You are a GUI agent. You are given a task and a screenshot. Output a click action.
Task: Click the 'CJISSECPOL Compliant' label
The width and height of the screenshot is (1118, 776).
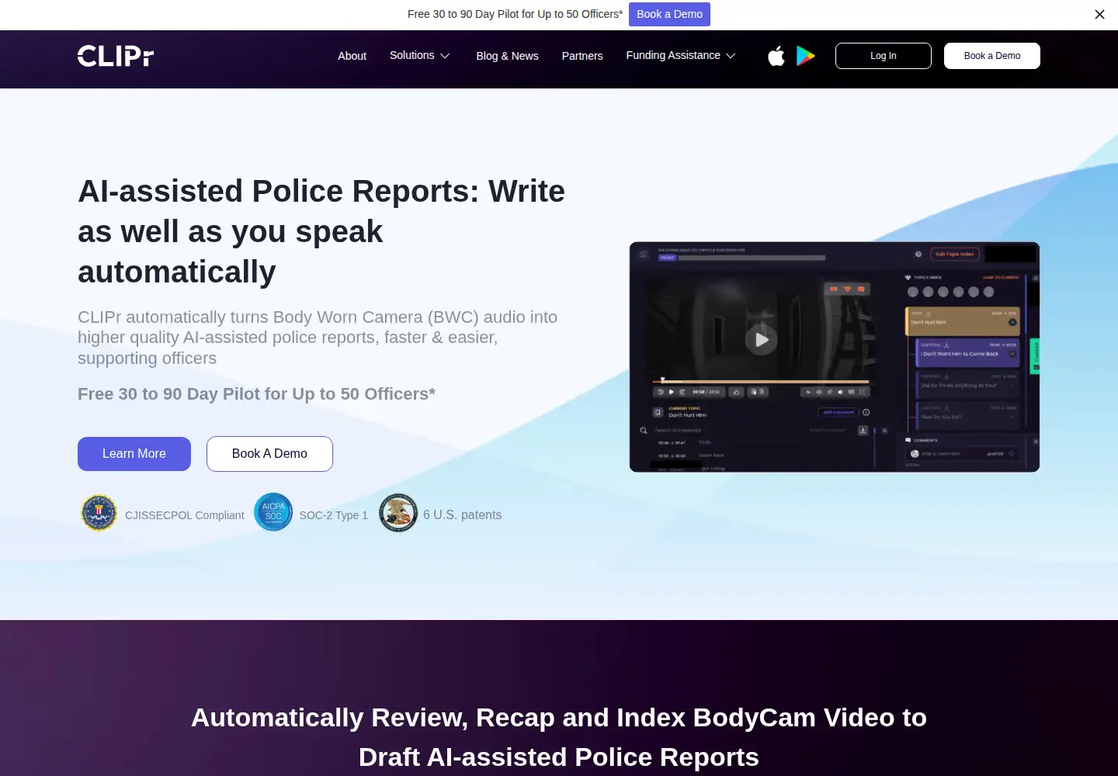pos(185,515)
